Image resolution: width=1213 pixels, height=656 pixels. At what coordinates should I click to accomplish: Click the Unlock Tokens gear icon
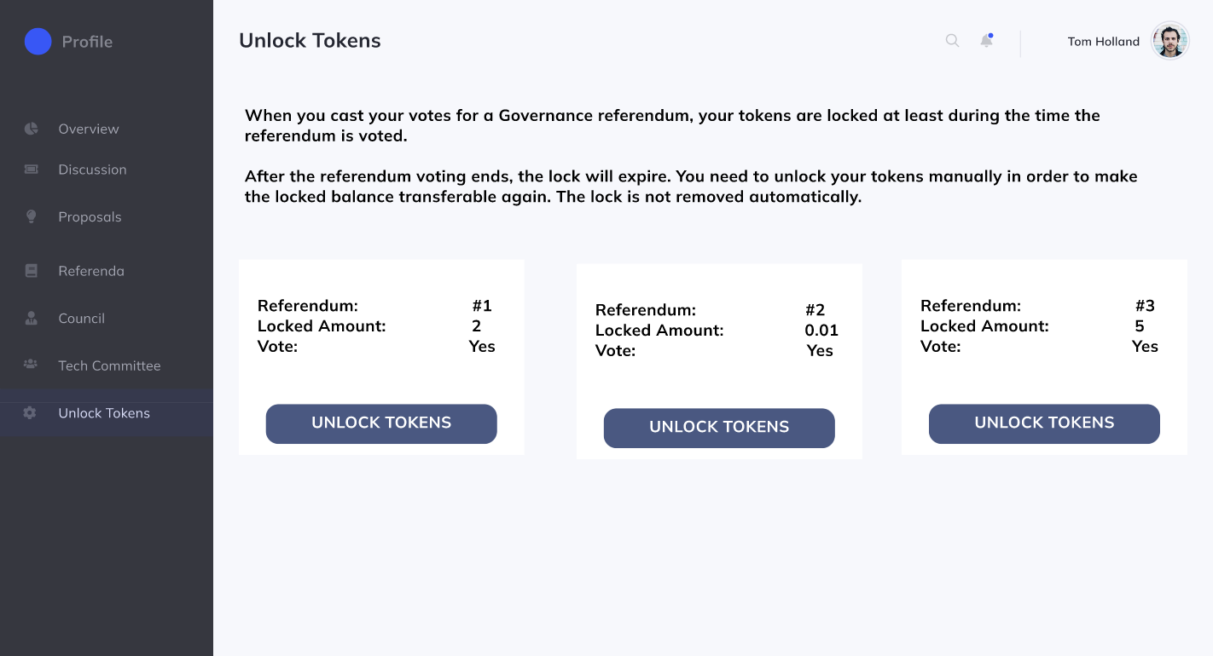(31, 413)
